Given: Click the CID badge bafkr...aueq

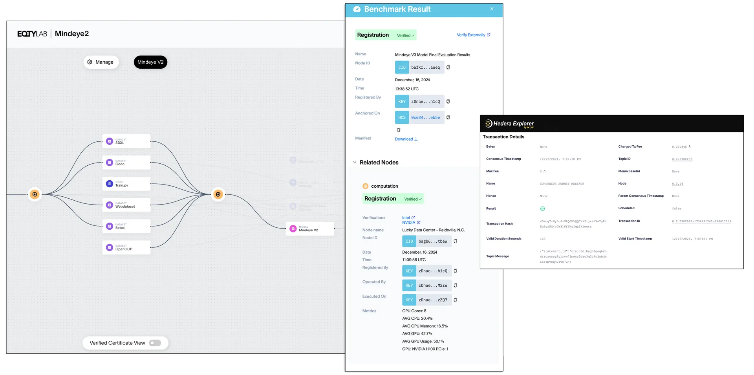Looking at the screenshot, I should pyautogui.click(x=402, y=68).
